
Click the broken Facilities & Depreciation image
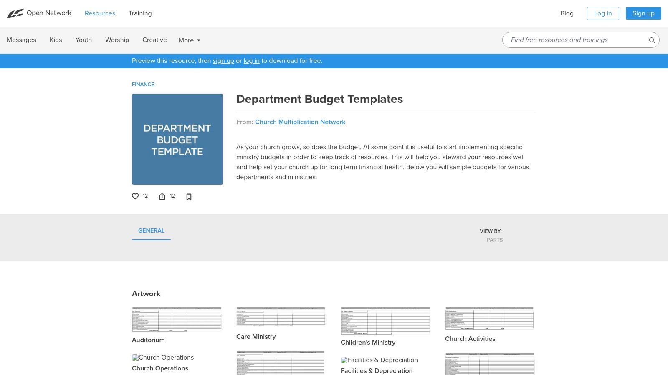379,360
